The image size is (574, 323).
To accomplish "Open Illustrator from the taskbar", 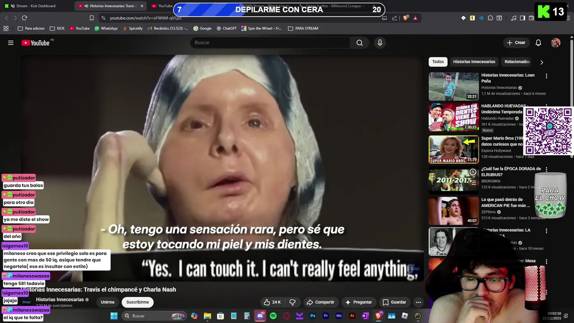I will [x=352, y=316].
